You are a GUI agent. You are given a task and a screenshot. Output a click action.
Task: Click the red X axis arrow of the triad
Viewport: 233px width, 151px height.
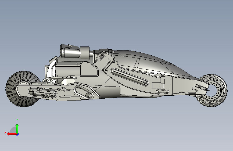(x=12, y=134)
